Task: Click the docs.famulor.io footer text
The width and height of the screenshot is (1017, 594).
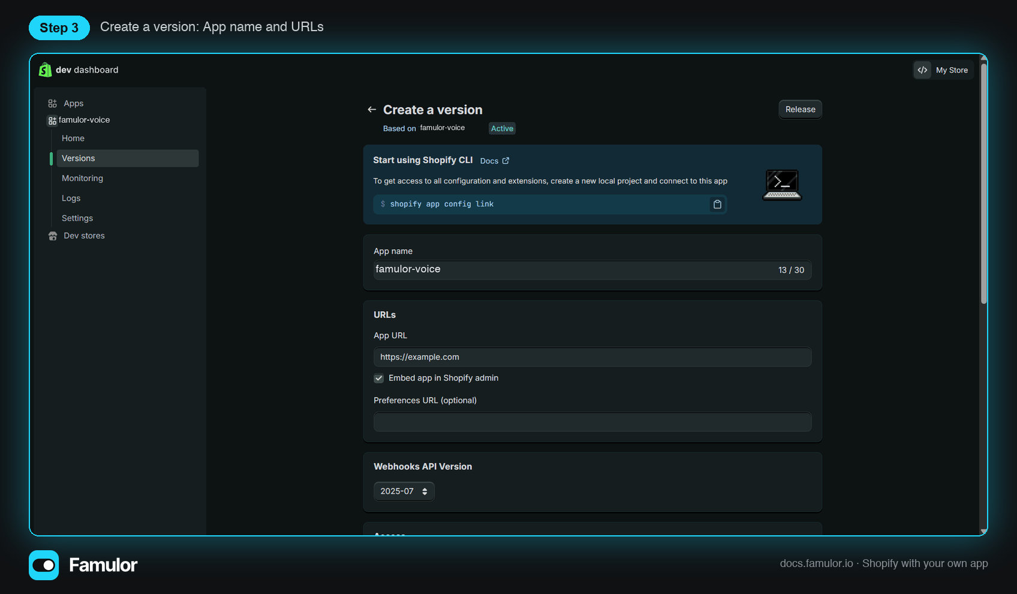Action: pos(816,563)
